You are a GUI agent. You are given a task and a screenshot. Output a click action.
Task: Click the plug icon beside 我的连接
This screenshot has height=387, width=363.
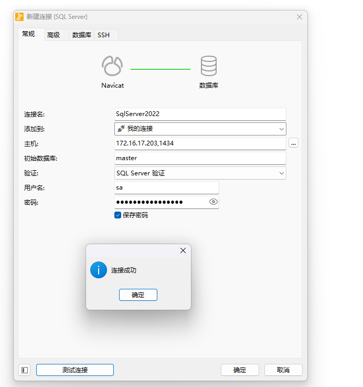point(121,129)
